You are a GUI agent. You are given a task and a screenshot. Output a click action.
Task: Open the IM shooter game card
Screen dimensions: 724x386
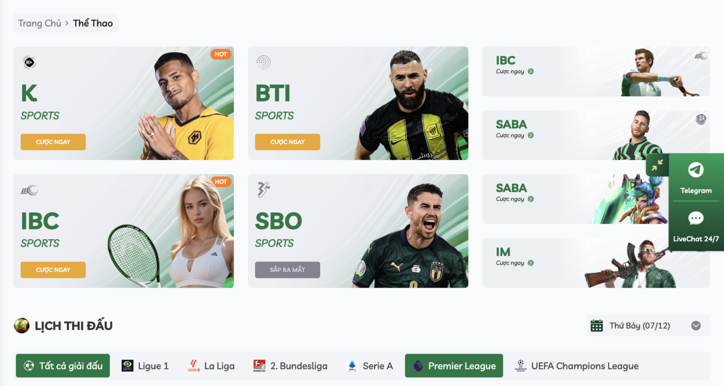coord(596,263)
